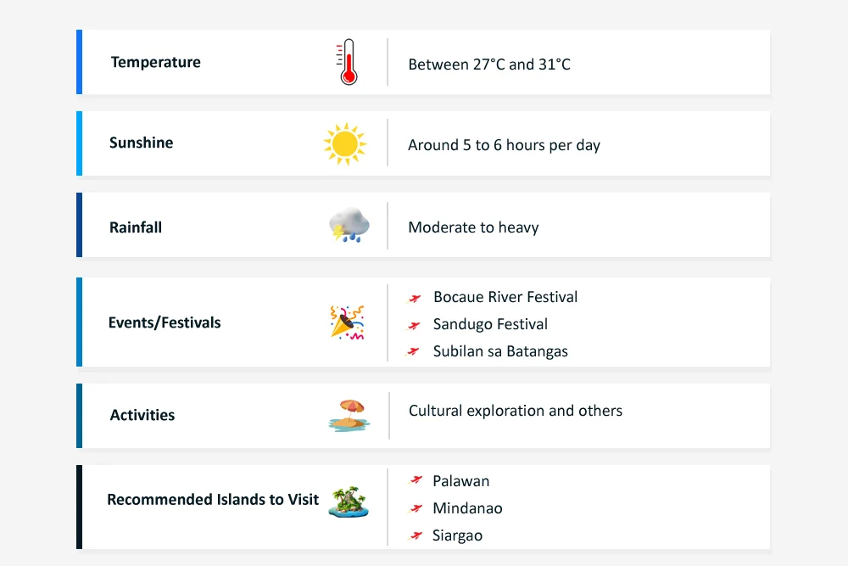Click the rain cloud icon
848x566 pixels.
pos(349,226)
